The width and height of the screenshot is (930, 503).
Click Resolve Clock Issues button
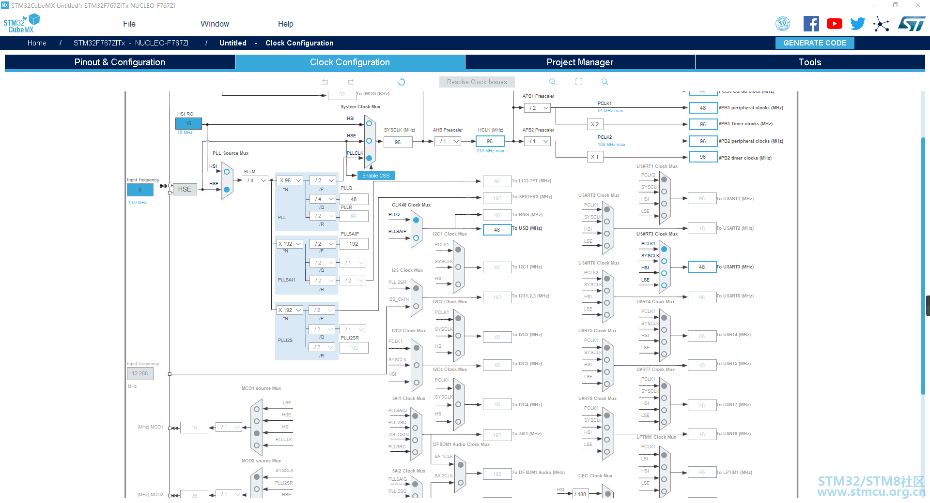click(477, 82)
